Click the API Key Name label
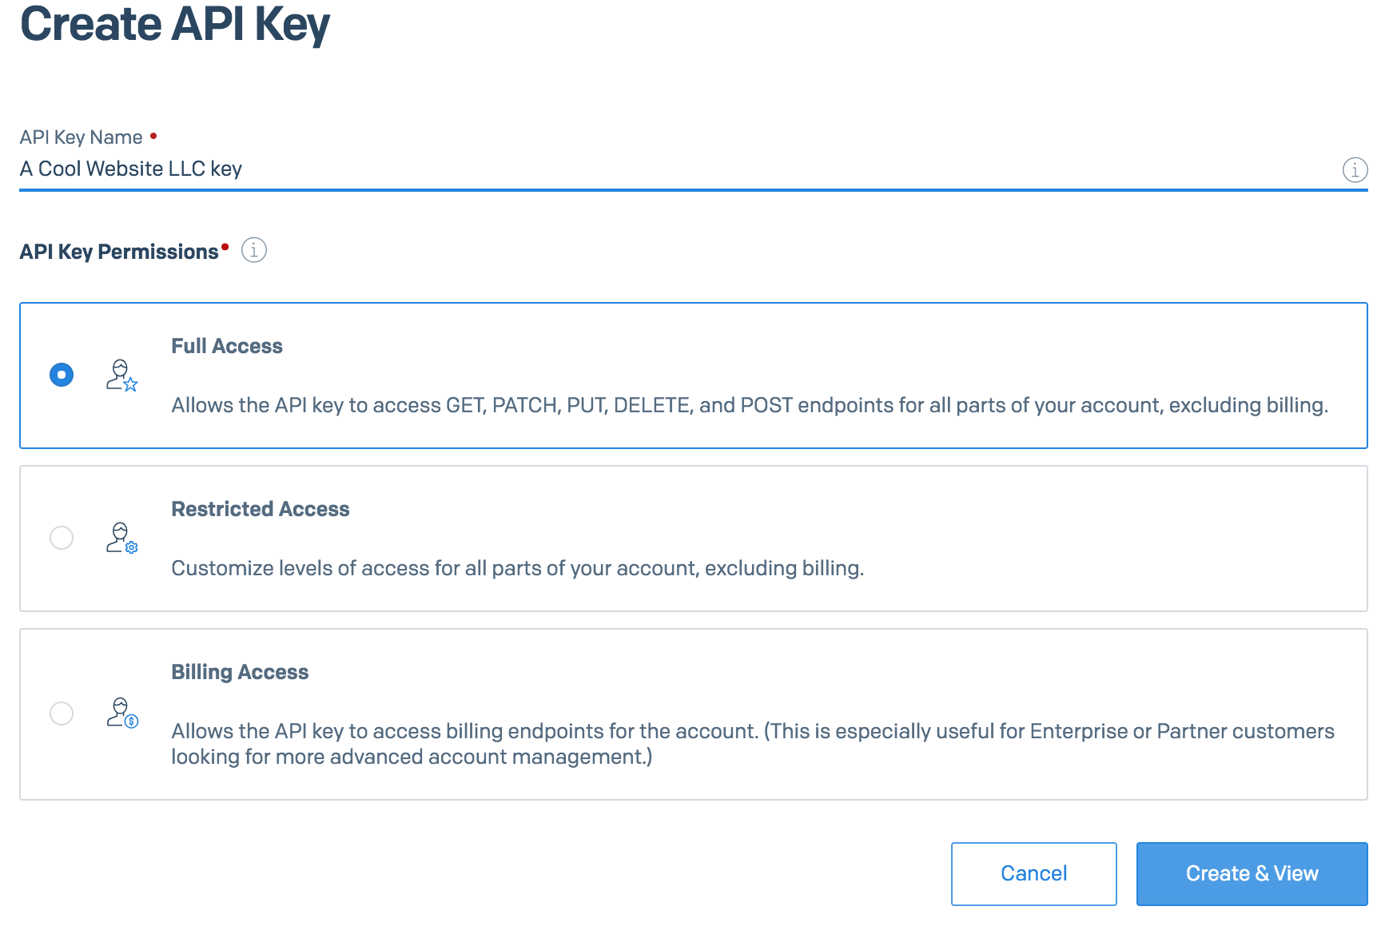 (x=82, y=137)
